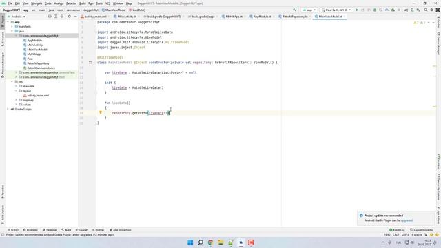Open Search Everywhere magnifier in top toolbar

click(426, 10)
